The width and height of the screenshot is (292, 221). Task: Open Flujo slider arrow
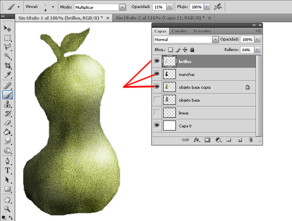pos(206,7)
